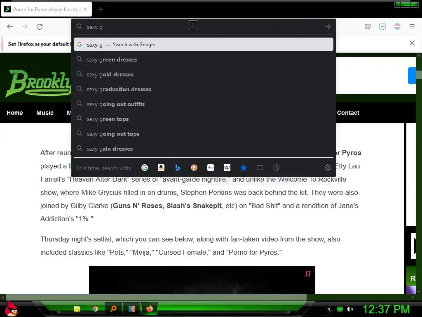This screenshot has height=317, width=422.
Task: Go back to the previous page
Action: tap(10, 27)
